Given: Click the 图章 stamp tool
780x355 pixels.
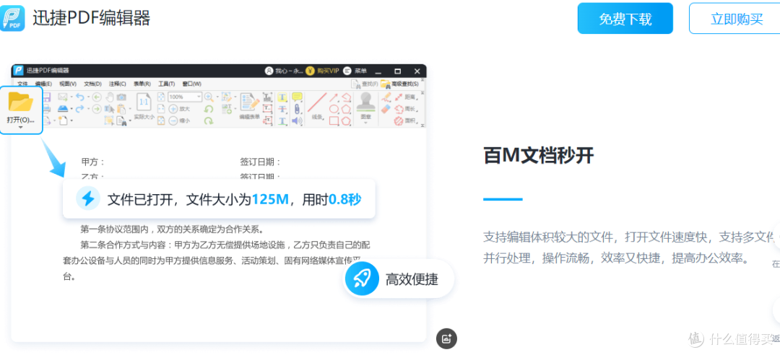Looking at the screenshot, I should [x=365, y=105].
